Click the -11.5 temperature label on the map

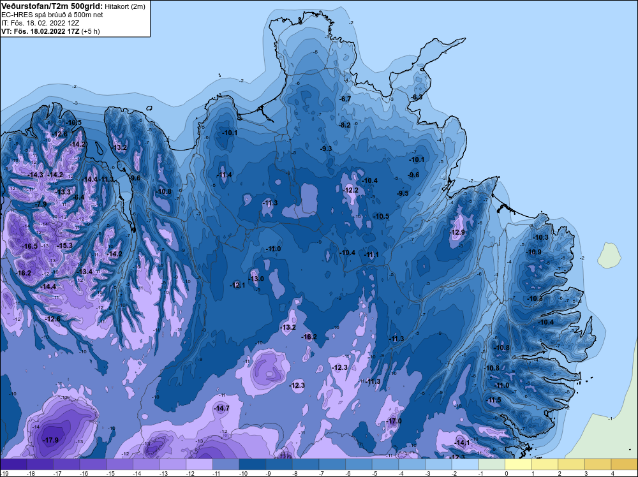[x=493, y=400]
